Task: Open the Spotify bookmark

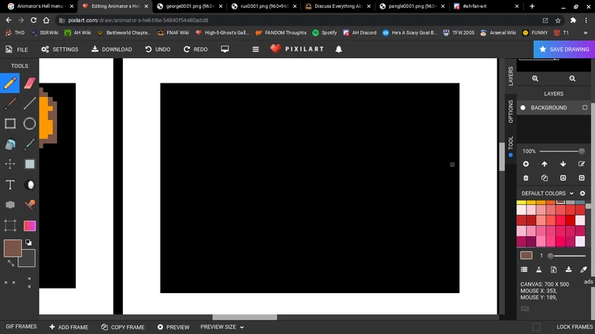Action: [325, 32]
